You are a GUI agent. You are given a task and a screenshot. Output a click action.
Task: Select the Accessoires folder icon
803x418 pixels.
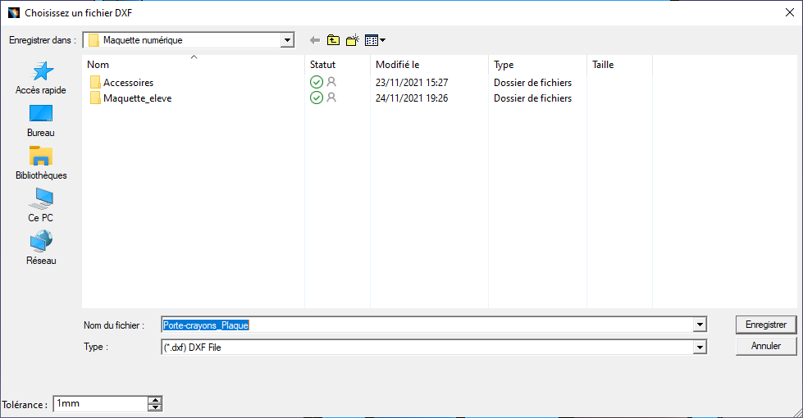pos(95,83)
